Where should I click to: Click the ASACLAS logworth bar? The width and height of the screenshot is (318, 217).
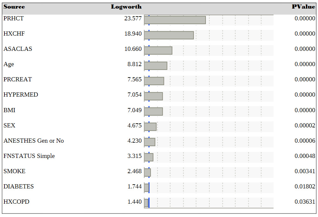[158, 51]
